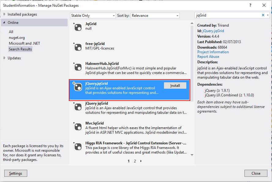Click the jQuery.UI.Combined (≥ 1.10.0) dependency
Screen dimensions: 272x182
pos(229,95)
